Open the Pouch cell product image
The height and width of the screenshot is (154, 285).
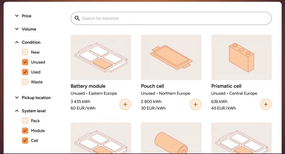click(171, 57)
